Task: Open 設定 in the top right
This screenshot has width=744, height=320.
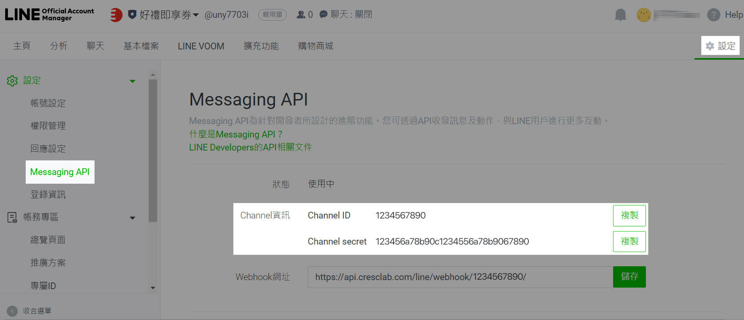Action: pyautogui.click(x=720, y=45)
